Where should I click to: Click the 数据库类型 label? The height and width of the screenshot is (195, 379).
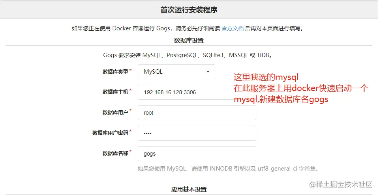coord(115,72)
